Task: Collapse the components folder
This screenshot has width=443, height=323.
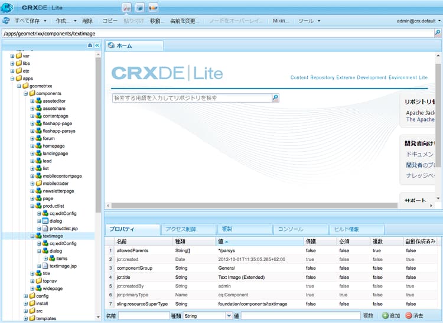Action: (26, 93)
